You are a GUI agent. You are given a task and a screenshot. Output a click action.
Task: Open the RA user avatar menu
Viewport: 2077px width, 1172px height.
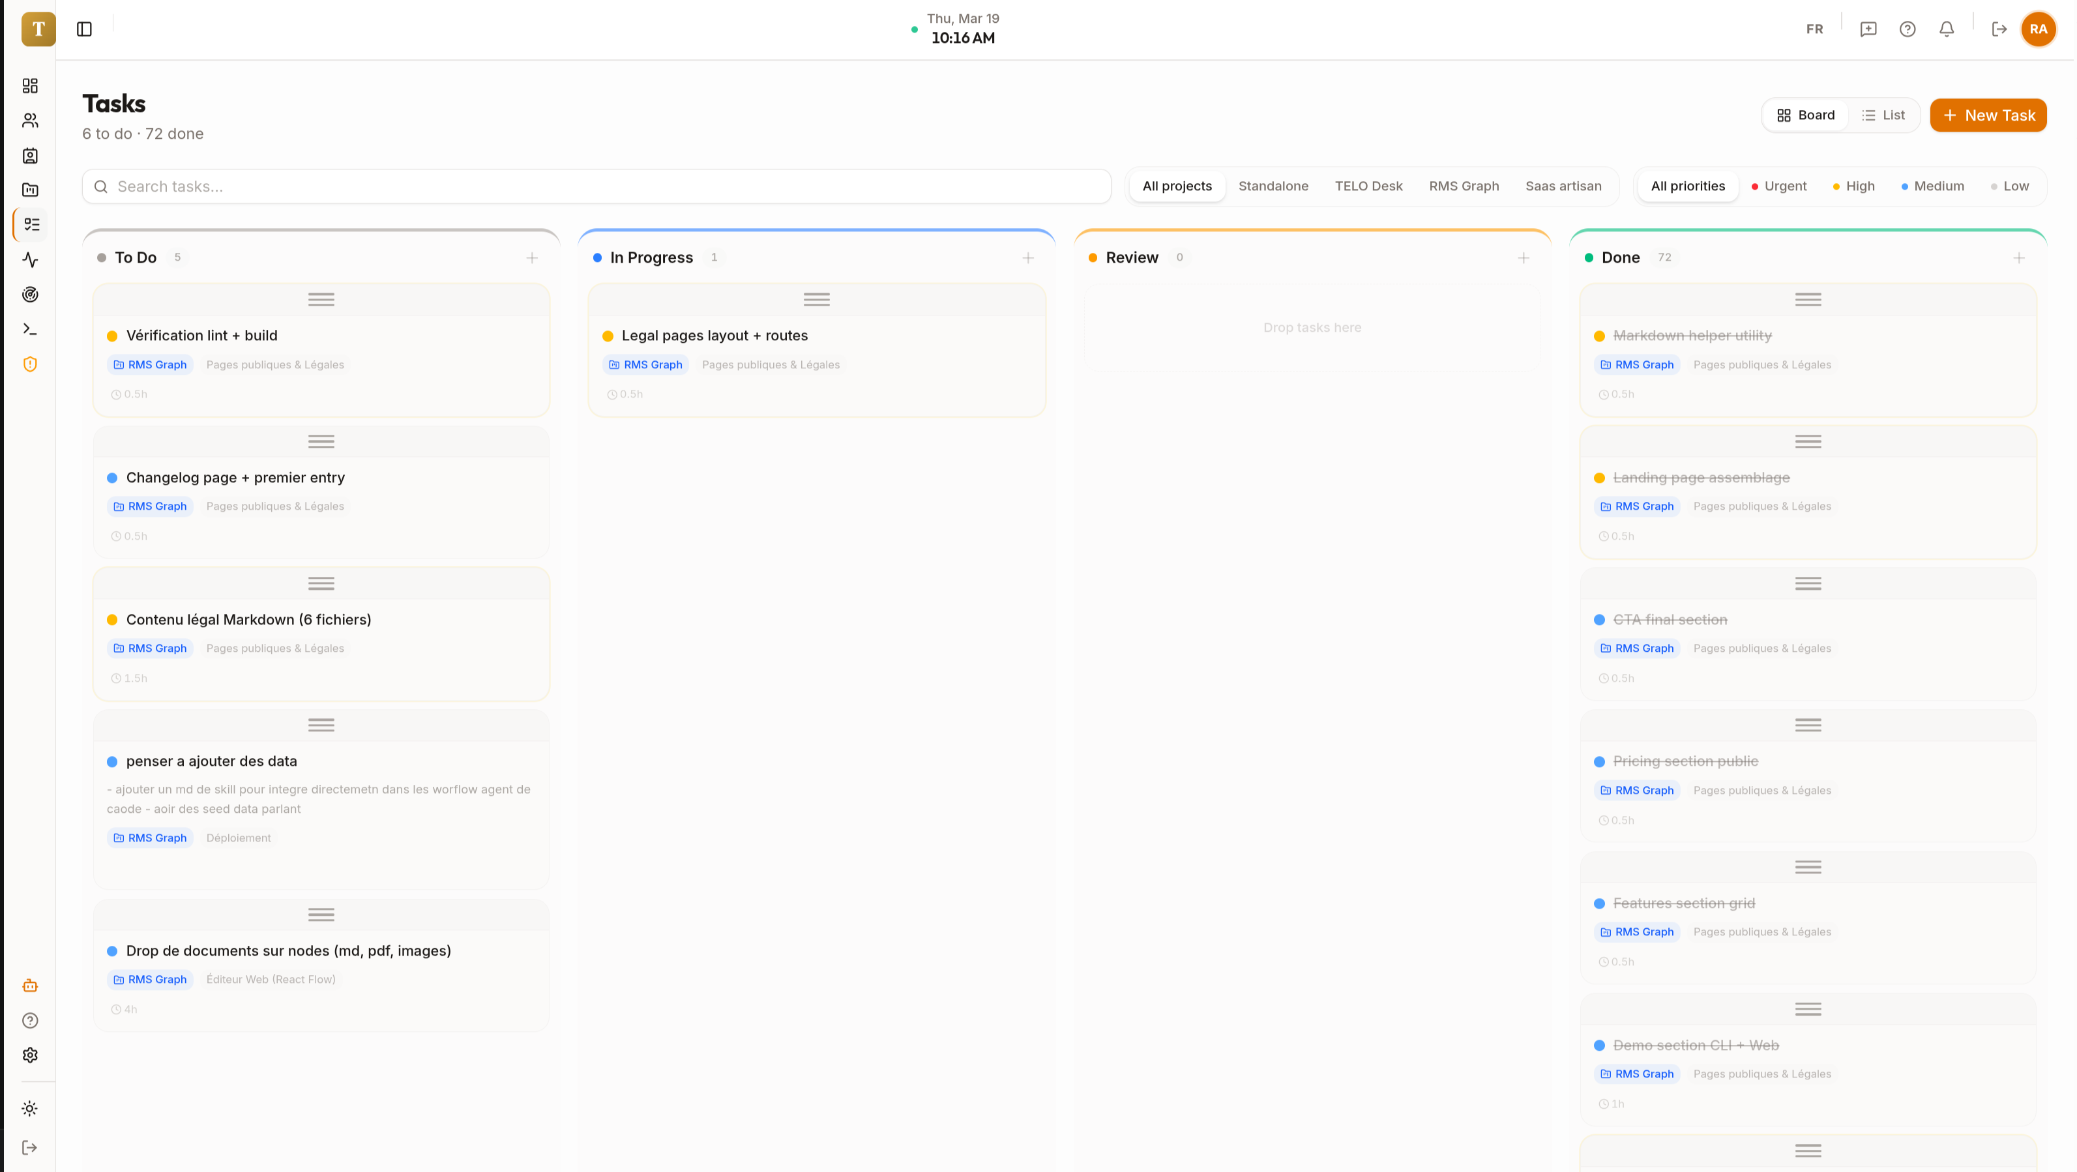[2037, 29]
